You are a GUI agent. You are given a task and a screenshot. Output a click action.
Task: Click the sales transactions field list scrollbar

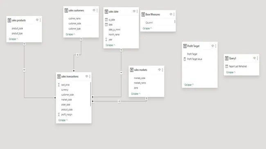[x=90, y=94]
